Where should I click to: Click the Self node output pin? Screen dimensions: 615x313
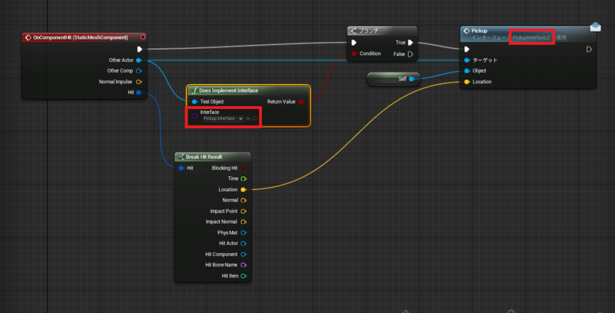pyautogui.click(x=412, y=79)
